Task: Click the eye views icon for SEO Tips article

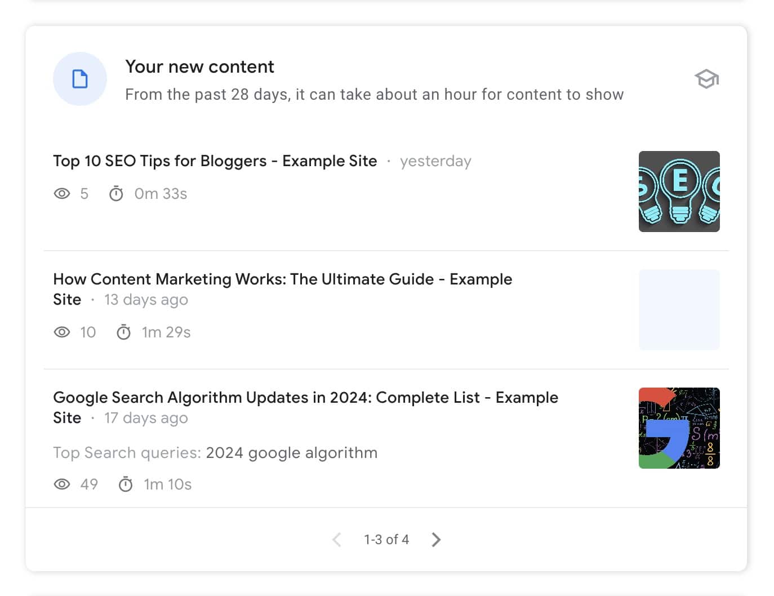Action: click(x=62, y=193)
